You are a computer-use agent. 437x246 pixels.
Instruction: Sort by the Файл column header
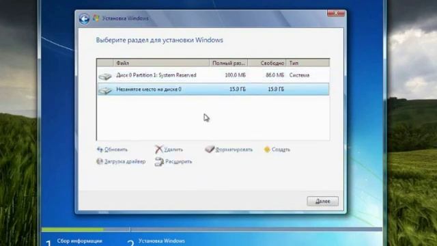(161, 63)
